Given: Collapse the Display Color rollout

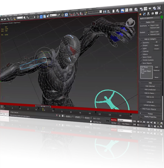Looking at the screenshot, I should (150, 22).
